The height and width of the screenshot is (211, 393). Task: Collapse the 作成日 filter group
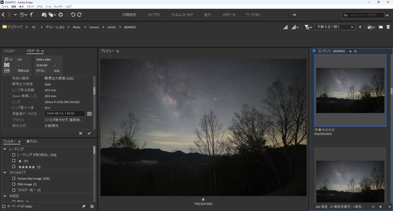coord(5,196)
